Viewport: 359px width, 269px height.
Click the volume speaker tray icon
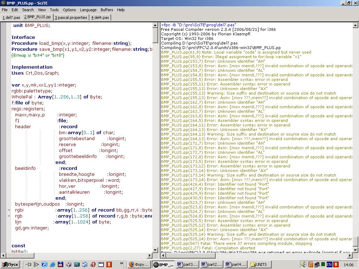point(304,264)
